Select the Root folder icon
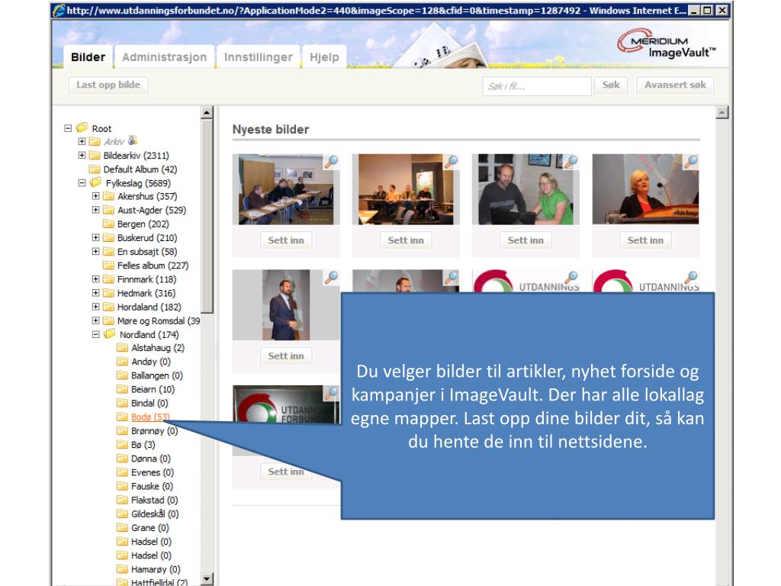Image resolution: width=781 pixels, height=586 pixels. (x=82, y=127)
